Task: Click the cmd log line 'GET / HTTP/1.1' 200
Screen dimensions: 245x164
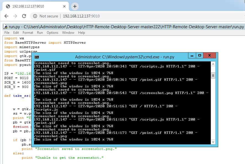Action: click(106, 106)
